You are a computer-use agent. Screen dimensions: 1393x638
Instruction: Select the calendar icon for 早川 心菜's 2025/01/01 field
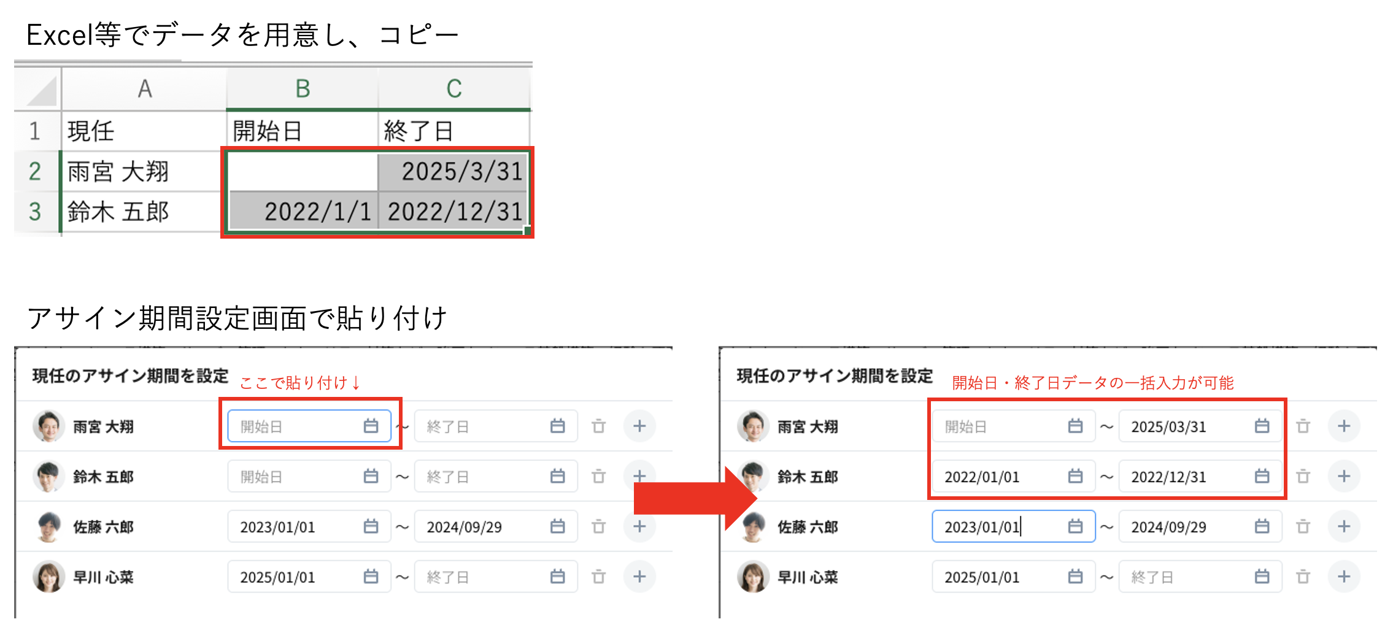point(369,577)
